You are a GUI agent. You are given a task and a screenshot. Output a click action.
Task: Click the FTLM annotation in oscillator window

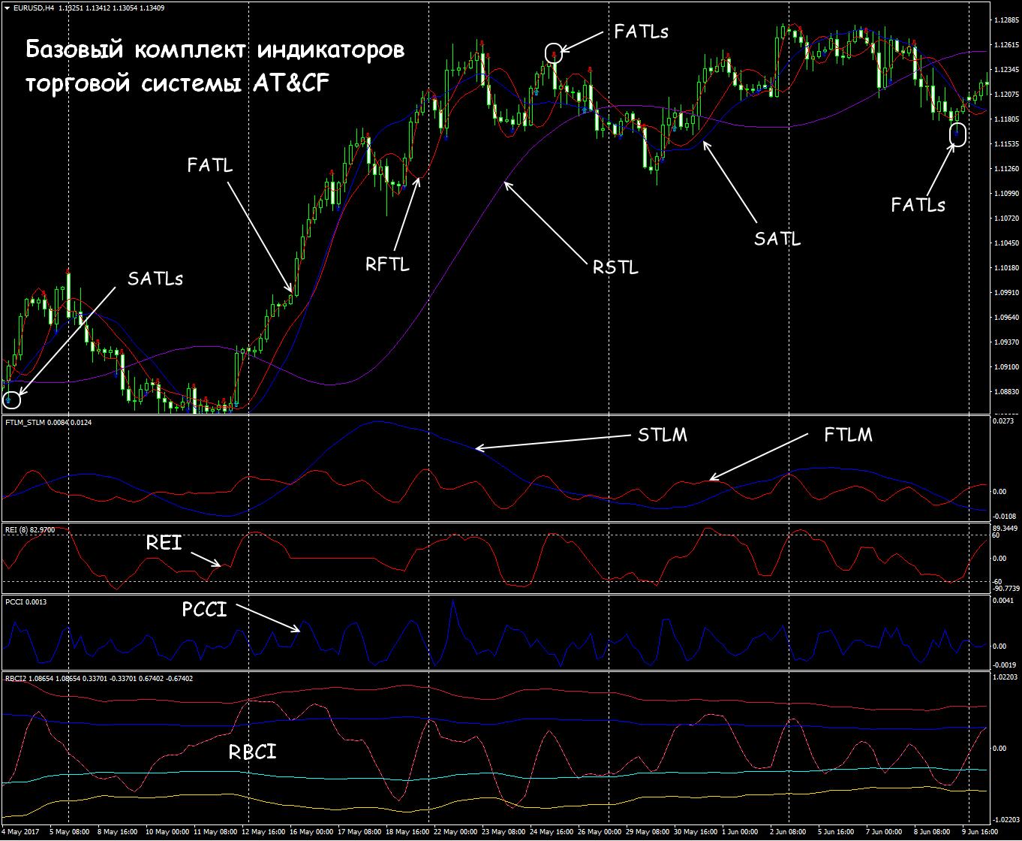pos(847,435)
